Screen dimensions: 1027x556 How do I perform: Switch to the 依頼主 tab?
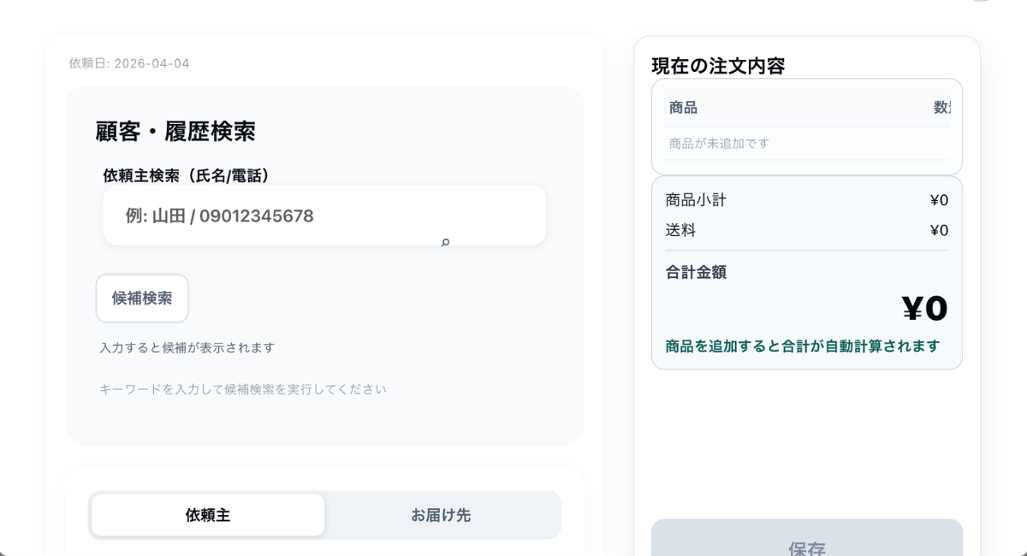(x=208, y=515)
